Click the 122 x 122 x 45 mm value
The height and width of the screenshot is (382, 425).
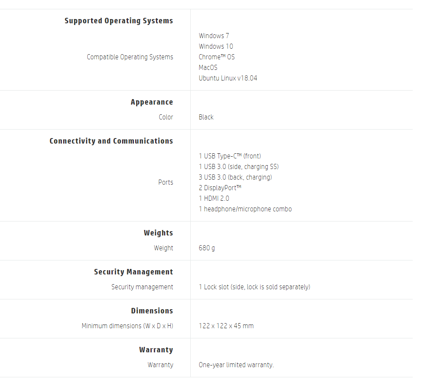[x=226, y=326]
